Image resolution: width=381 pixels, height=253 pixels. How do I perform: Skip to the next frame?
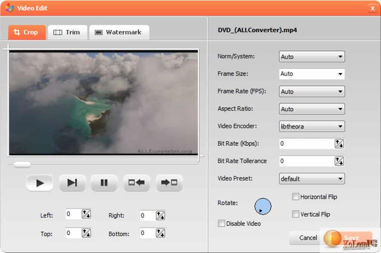[x=72, y=183]
